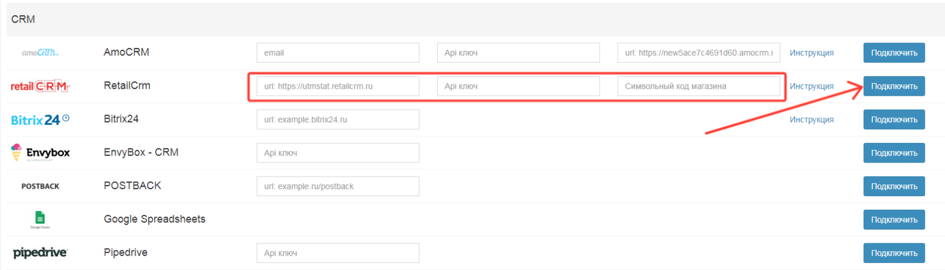Open Инструкция link for Bitrix24
Image resolution: width=945 pixels, height=270 pixels.
[812, 120]
